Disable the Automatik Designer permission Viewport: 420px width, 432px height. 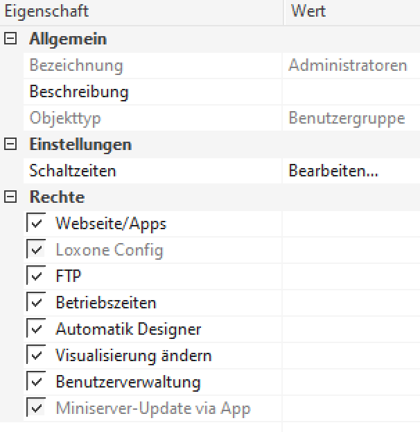[36, 329]
